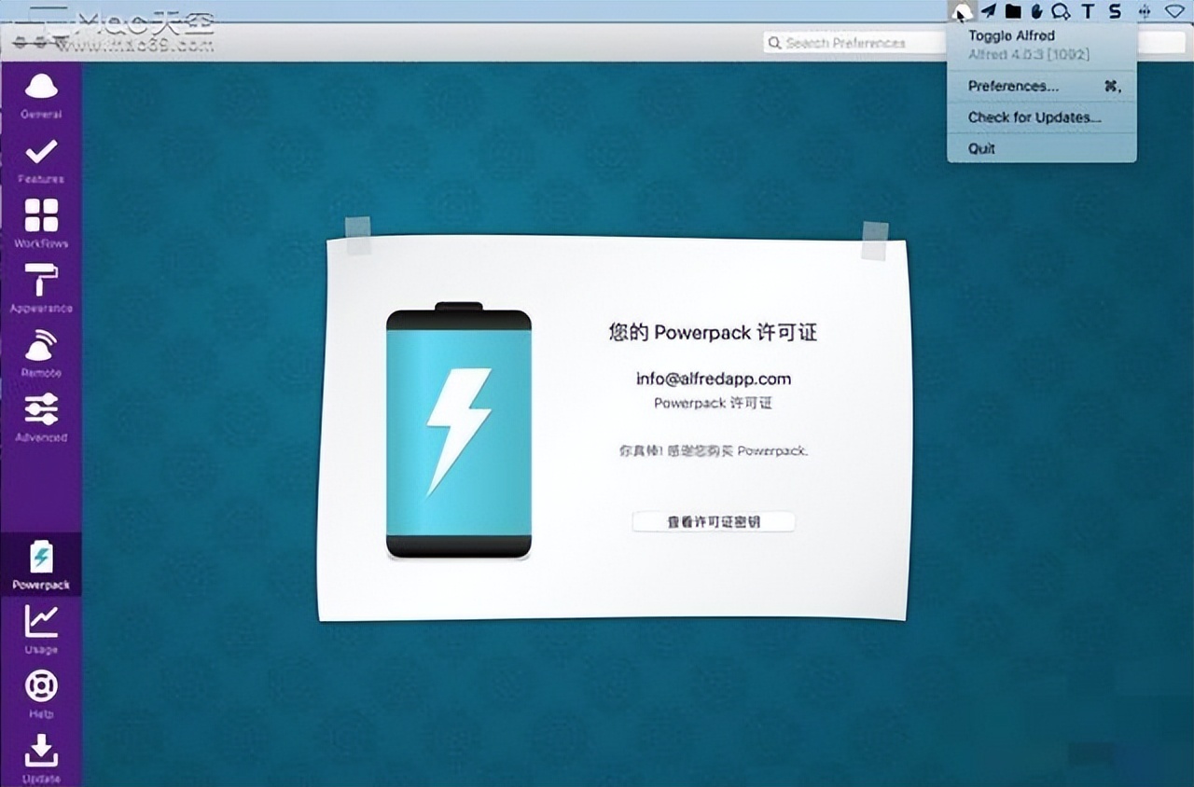1194x787 pixels.
Task: Select Preferences... in the Alfred menu
Action: 1042,86
